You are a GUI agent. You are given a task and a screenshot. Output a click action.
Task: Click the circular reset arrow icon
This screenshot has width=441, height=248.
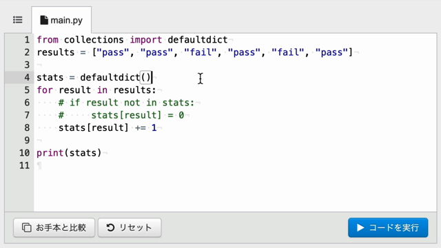coord(110,227)
